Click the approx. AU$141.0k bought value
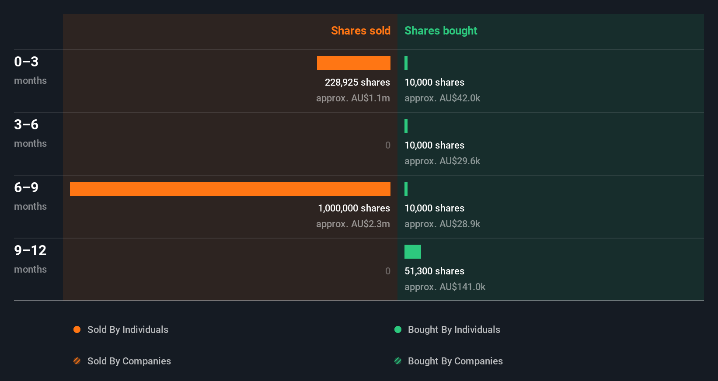The image size is (718, 381). point(445,287)
